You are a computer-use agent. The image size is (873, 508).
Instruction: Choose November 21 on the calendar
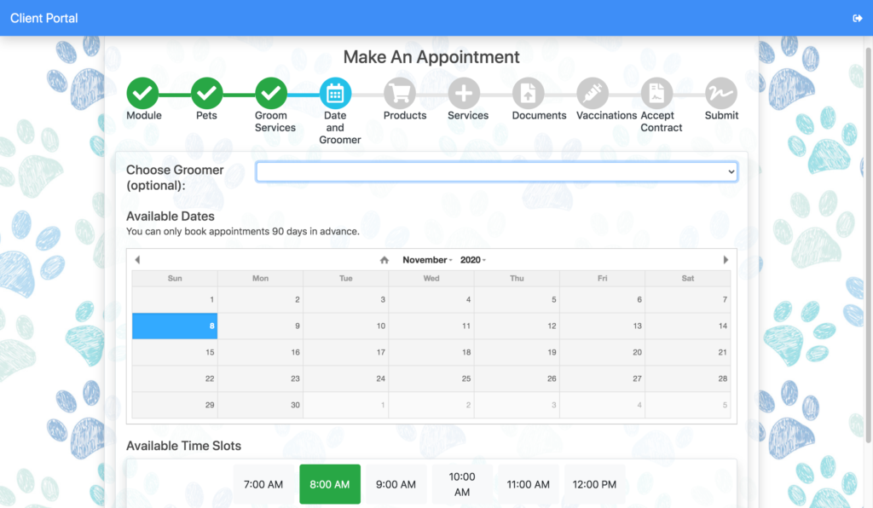(688, 352)
